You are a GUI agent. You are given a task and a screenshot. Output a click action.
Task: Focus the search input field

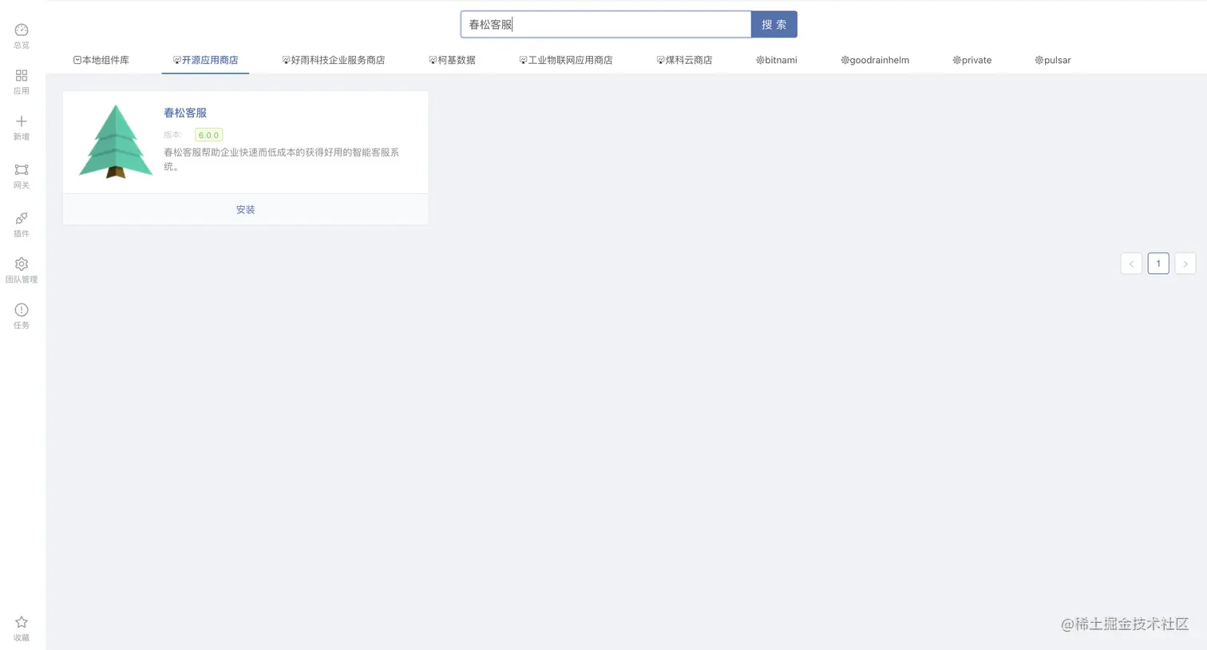coord(606,25)
